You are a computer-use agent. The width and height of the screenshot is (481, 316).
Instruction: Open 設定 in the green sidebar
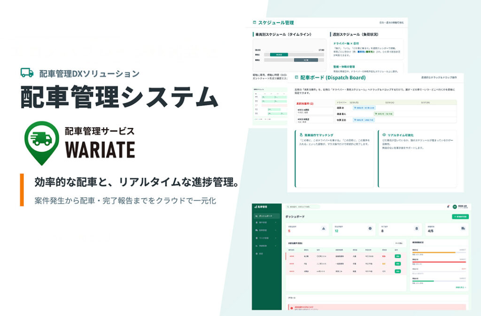click(261, 254)
